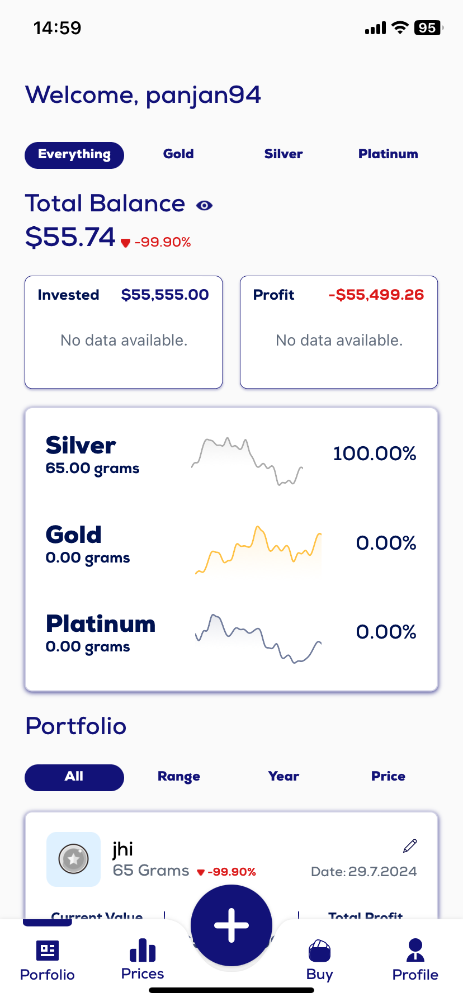Sort portfolio by Range
Viewport: 463px width, 1002px height.
click(x=179, y=777)
